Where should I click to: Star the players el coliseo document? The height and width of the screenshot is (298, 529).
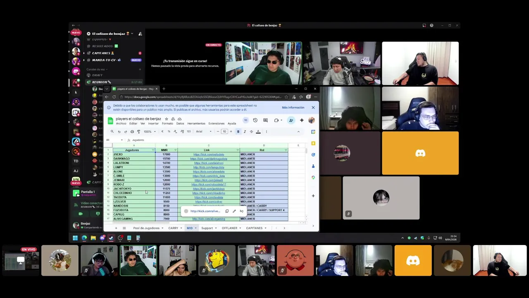(x=167, y=119)
